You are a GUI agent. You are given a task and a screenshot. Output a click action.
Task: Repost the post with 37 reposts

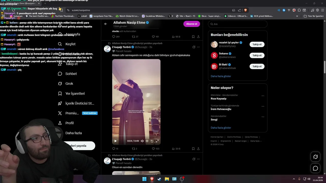(x=135, y=37)
